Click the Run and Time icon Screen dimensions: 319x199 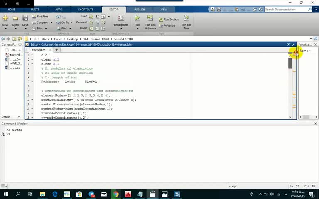tap(186, 18)
